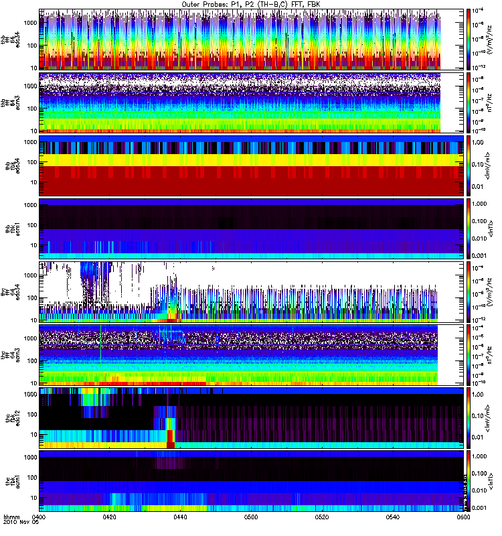502x536 pixels.
Task: Click the '0400' time axis label
Action: coord(39,517)
